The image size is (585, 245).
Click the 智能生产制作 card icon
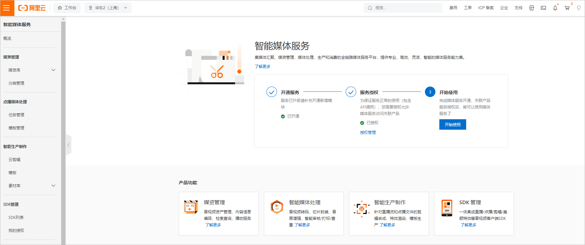click(x=362, y=208)
